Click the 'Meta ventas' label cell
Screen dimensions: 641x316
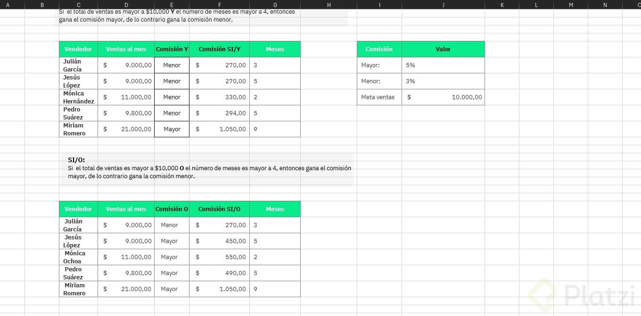pyautogui.click(x=379, y=97)
